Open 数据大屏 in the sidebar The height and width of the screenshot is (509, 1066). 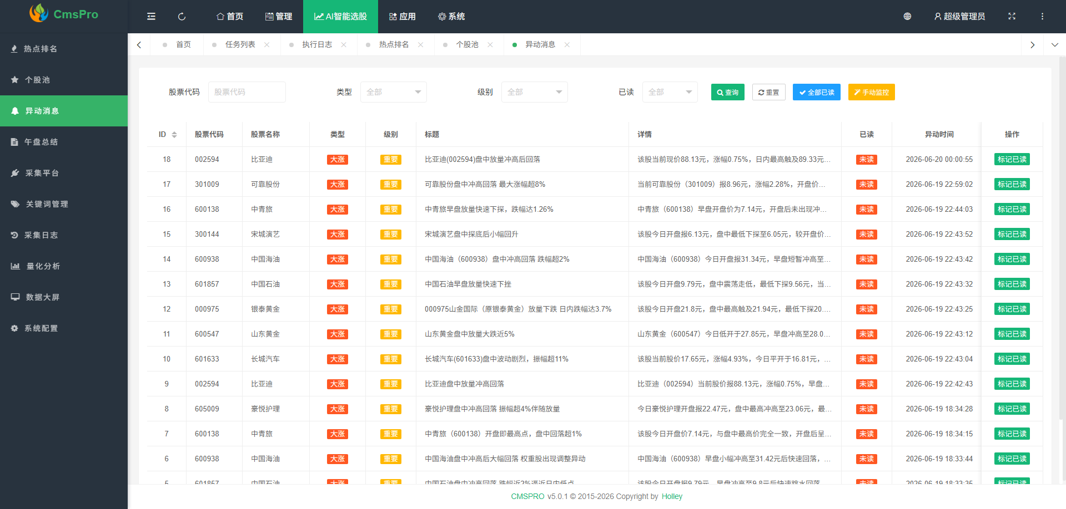pyautogui.click(x=64, y=297)
